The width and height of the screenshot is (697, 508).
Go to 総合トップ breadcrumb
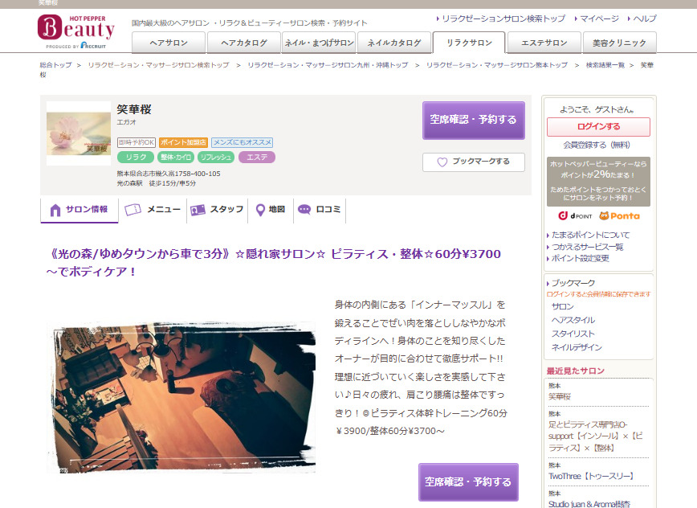(55, 65)
